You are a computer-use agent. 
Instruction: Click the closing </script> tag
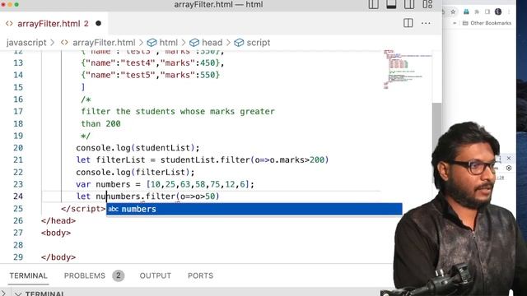[x=83, y=209]
